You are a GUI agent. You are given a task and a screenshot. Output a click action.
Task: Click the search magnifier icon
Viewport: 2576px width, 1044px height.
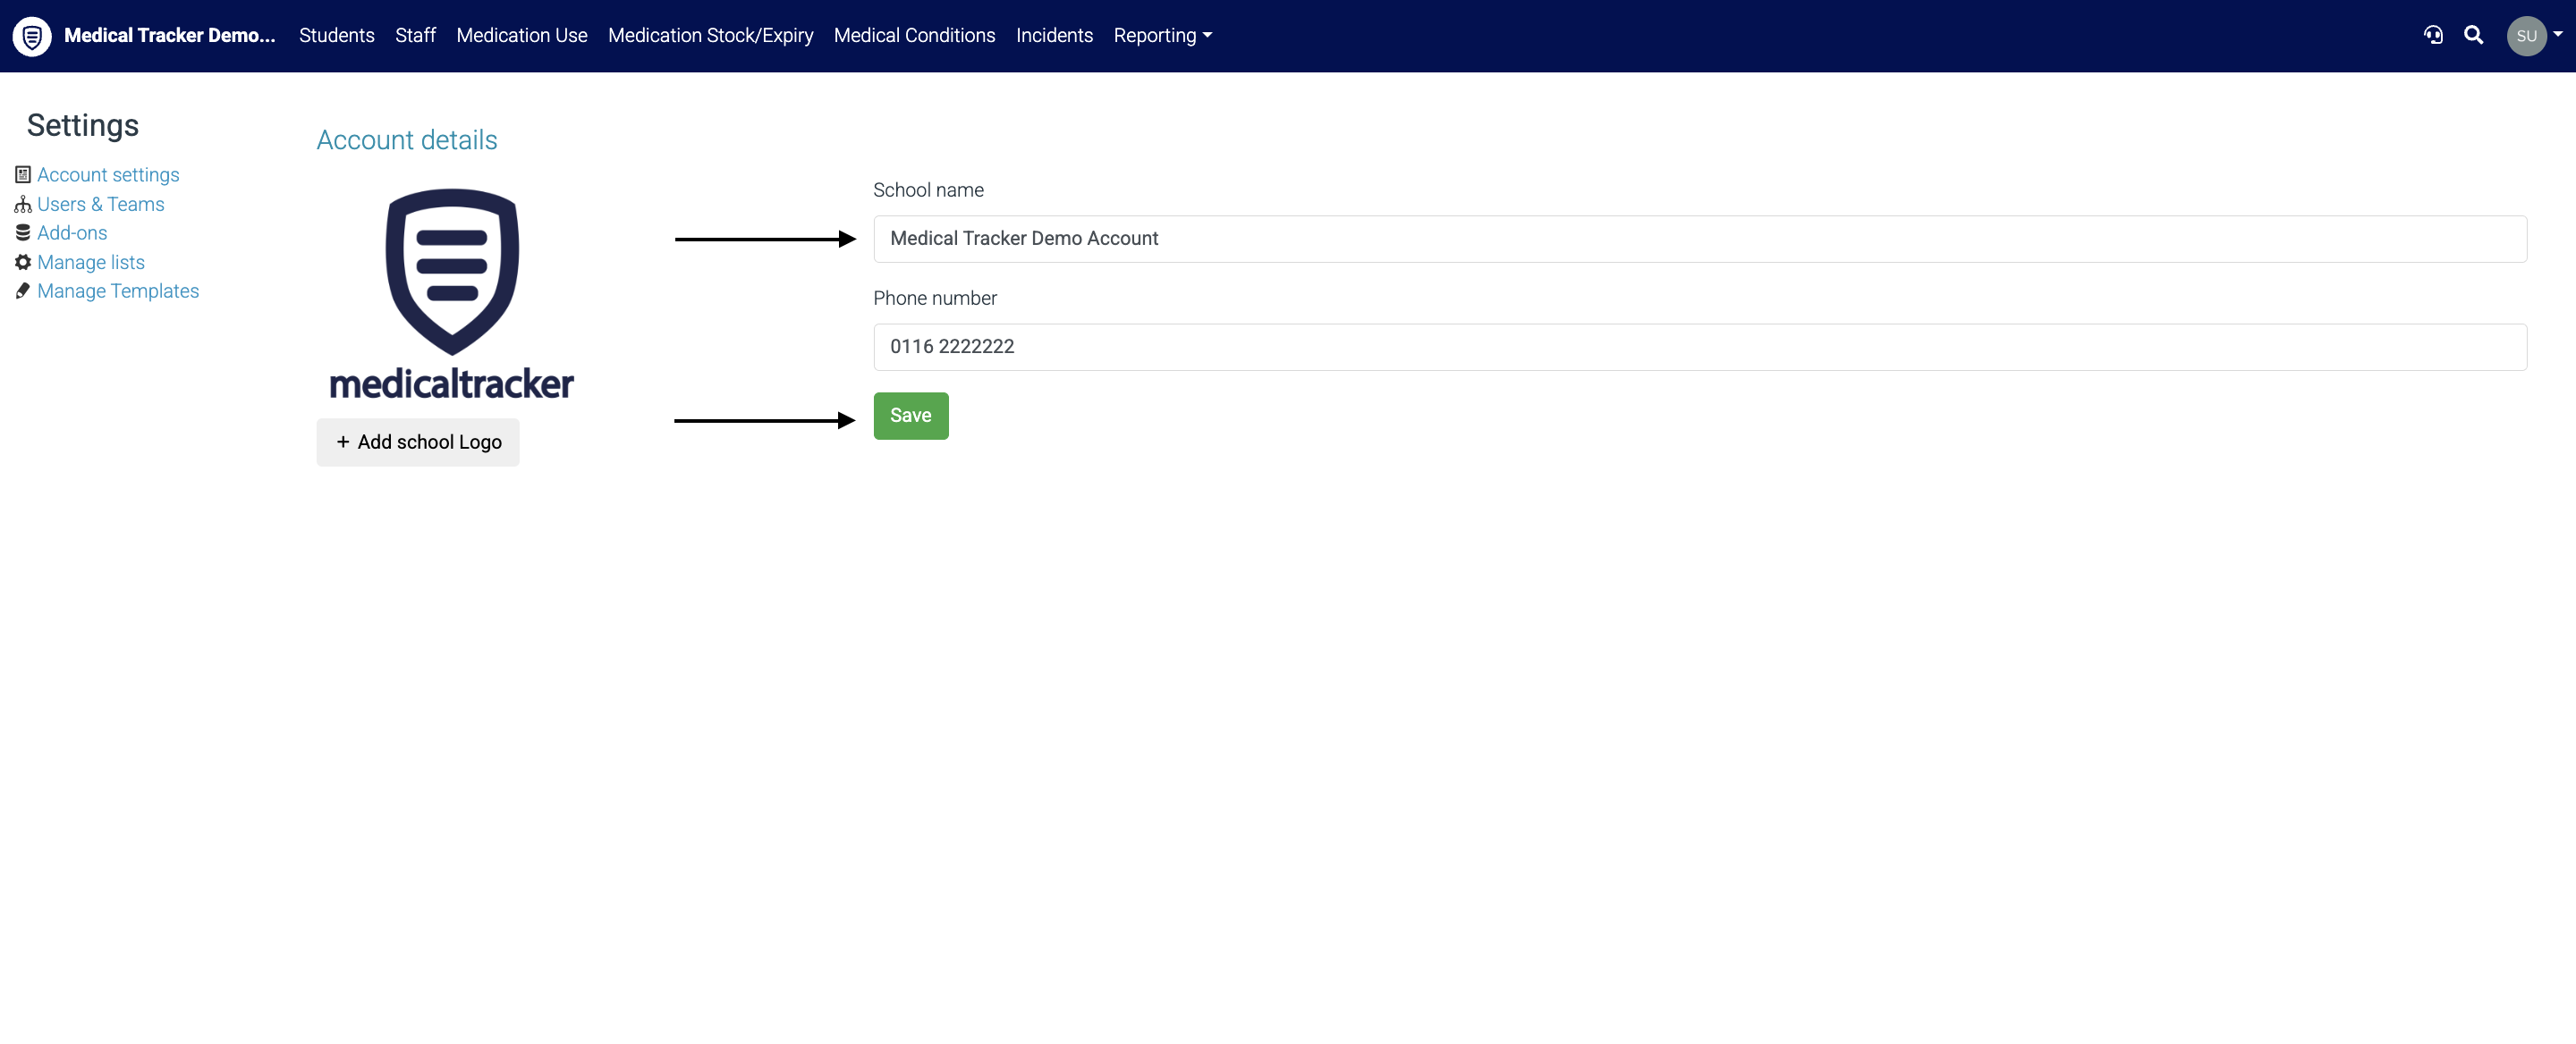tap(2473, 35)
